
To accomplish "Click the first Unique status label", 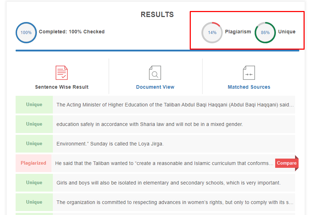I will pyautogui.click(x=34, y=105).
